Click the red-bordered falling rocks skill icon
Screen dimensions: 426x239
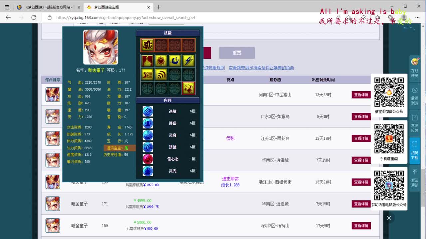(189, 88)
